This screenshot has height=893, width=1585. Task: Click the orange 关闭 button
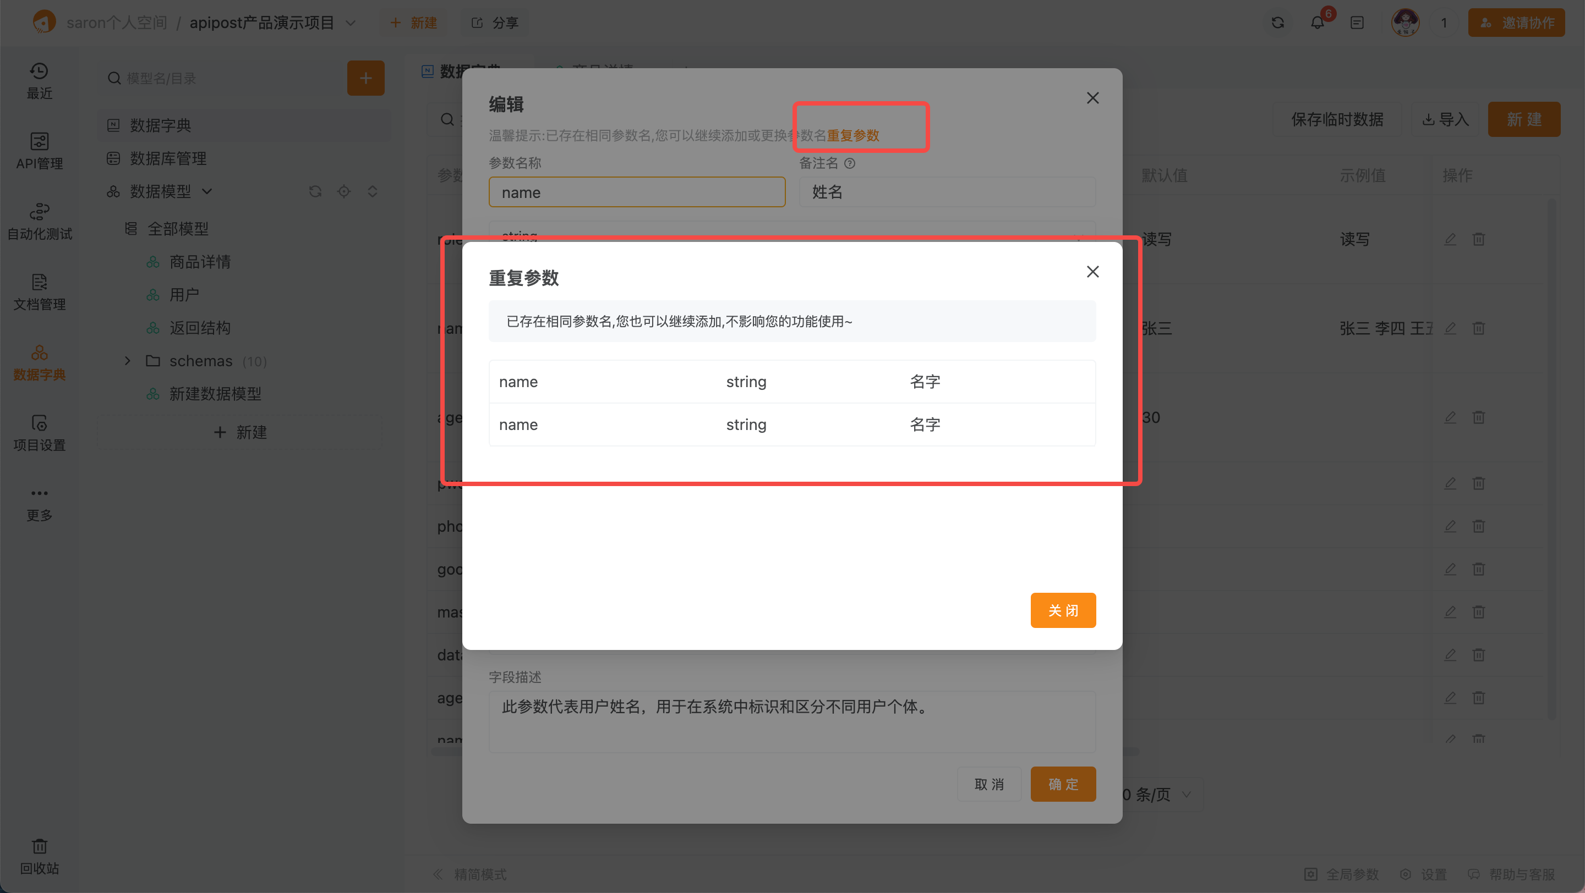click(x=1063, y=610)
